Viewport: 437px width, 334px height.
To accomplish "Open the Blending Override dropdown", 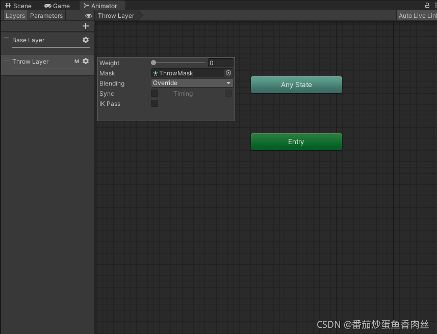I will 192,83.
